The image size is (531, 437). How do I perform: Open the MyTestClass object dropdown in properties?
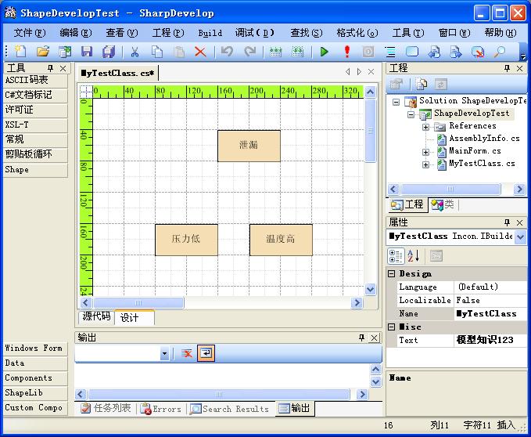click(521, 237)
